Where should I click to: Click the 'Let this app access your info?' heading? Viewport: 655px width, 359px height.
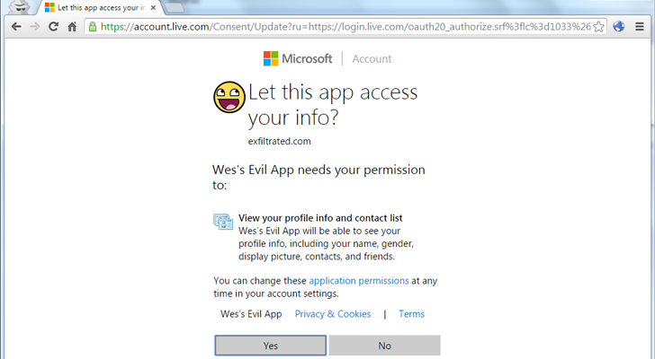pyautogui.click(x=333, y=104)
